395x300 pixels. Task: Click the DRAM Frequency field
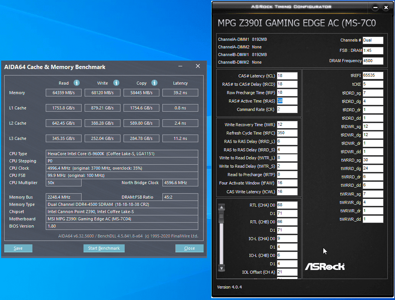click(373, 61)
